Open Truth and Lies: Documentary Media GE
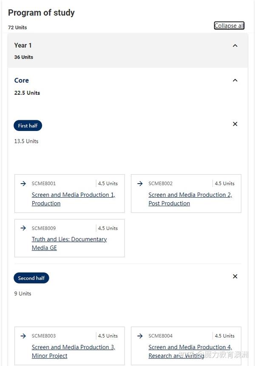Image resolution: width=255 pixels, height=366 pixels. pyautogui.click(x=69, y=244)
